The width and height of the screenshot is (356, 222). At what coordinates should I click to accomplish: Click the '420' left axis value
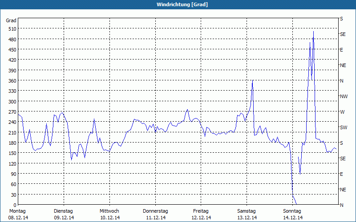click(x=12, y=60)
